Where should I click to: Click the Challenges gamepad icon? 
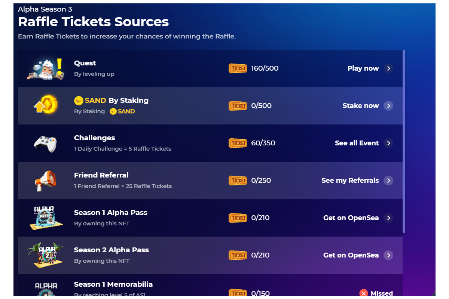[45, 144]
